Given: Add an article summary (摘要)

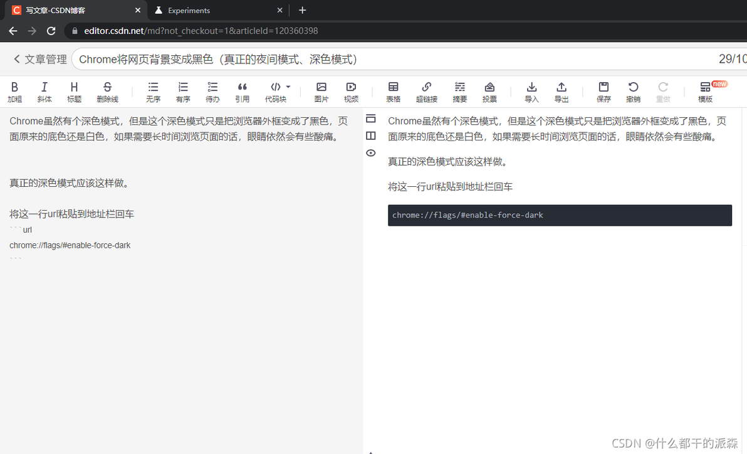Looking at the screenshot, I should (460, 92).
